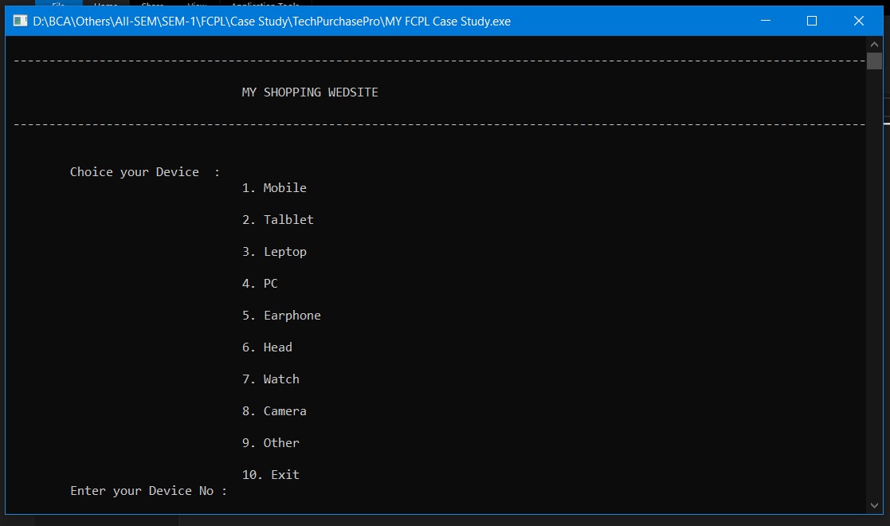Click the "3. Leptop" option text
The width and height of the screenshot is (890, 526).
pos(274,252)
